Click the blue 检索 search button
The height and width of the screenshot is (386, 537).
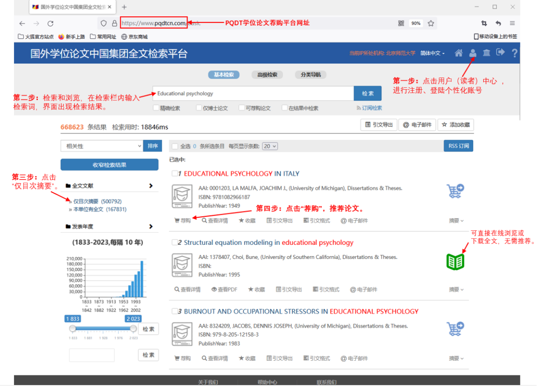[x=367, y=93]
